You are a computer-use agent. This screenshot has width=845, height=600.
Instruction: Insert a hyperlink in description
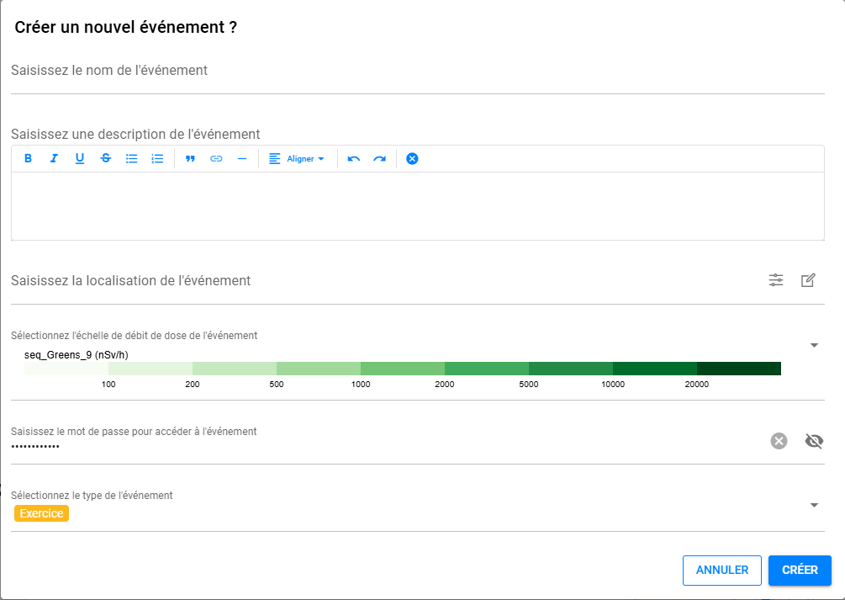click(216, 158)
